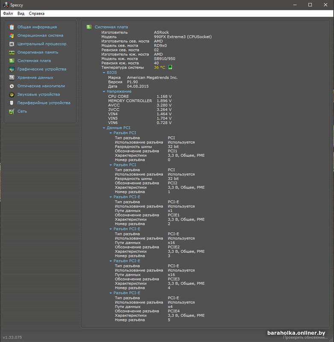Collapse the BIOS section
Screen dimensions: 334x342
pyautogui.click(x=104, y=73)
